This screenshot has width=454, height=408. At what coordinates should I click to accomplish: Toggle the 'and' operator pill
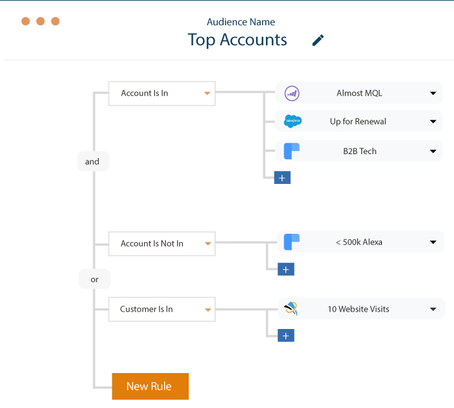click(x=93, y=161)
